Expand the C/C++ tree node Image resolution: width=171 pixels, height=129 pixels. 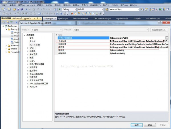[28, 48]
